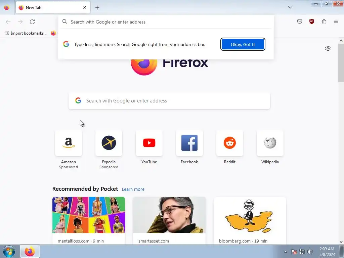This screenshot has width=344, height=258.
Task: Click the Google G icon in the tip banner
Action: click(x=66, y=44)
